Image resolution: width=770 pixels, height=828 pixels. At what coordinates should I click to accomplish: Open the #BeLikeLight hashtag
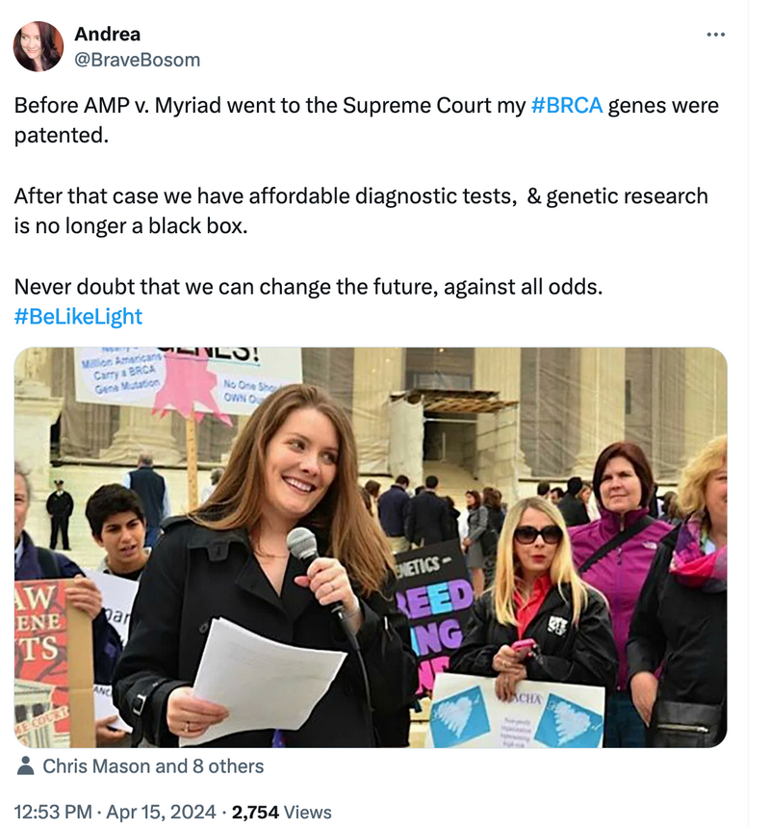tap(78, 317)
